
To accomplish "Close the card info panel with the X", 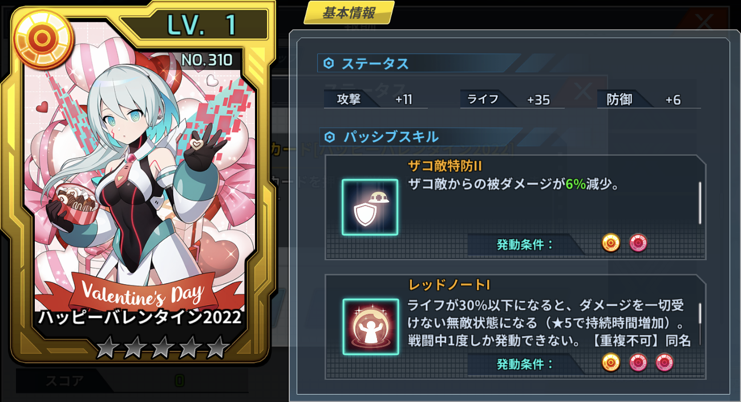I will (704, 23).
